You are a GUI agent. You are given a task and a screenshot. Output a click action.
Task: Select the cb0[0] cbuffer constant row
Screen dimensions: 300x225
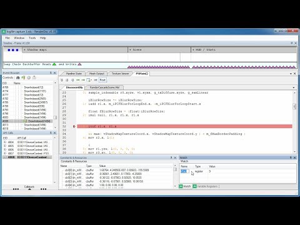(x=117, y=170)
